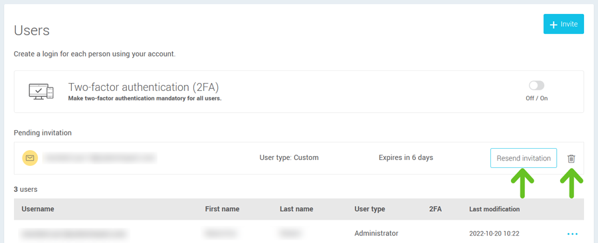The width and height of the screenshot is (598, 243).
Task: Sort by Username column header
Action: tap(38, 209)
